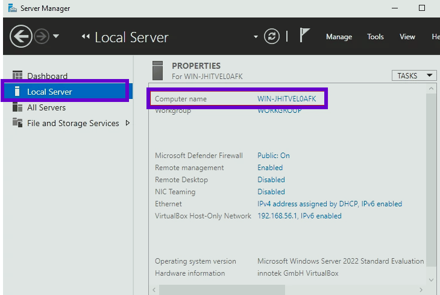The width and height of the screenshot is (440, 295).
Task: Click NIC Teaming Disabled link
Action: [x=271, y=192]
